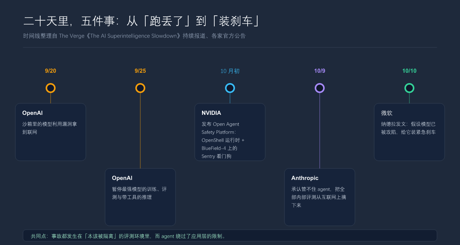Viewport: 460px width, 245px height.
Task: Click the text starting "承认管不住 agent"
Action: pos(319,197)
